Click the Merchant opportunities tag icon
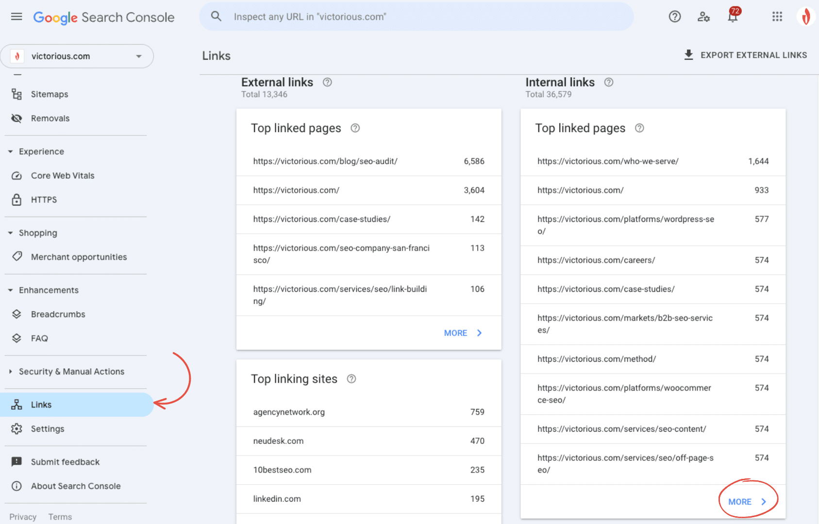The width and height of the screenshot is (819, 524). pos(17,256)
